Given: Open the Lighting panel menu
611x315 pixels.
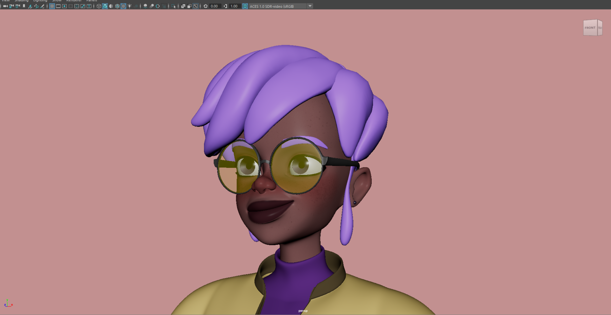Looking at the screenshot, I should (40, 1).
